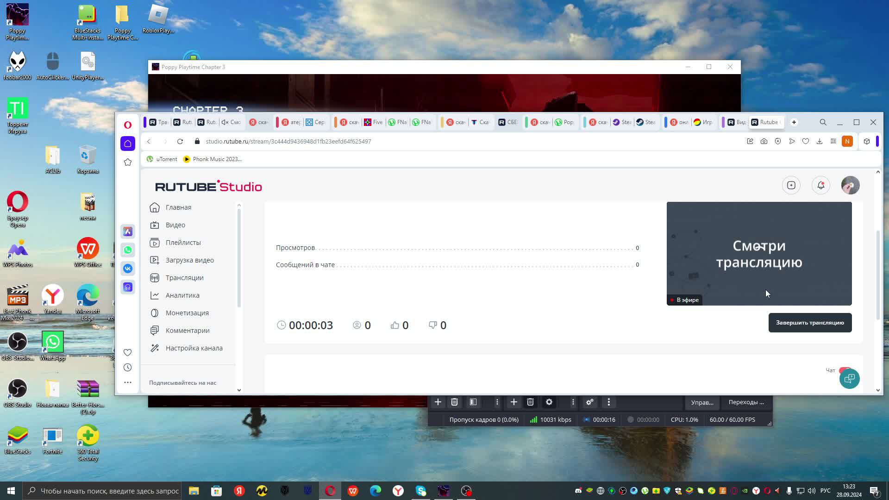
Task: Switch to the СБЕ browser tab
Action: click(507, 122)
